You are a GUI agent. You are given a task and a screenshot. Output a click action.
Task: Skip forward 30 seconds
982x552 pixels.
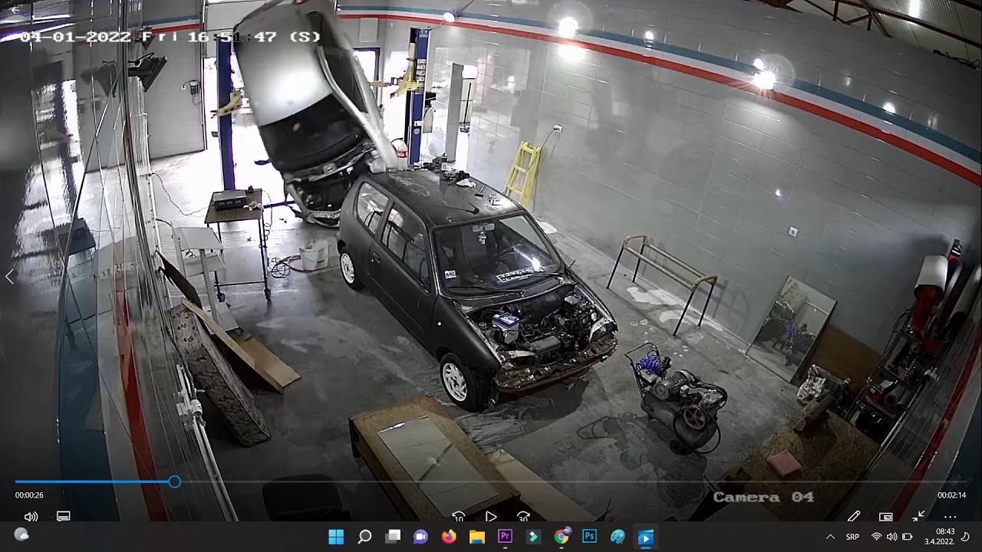coord(523,517)
